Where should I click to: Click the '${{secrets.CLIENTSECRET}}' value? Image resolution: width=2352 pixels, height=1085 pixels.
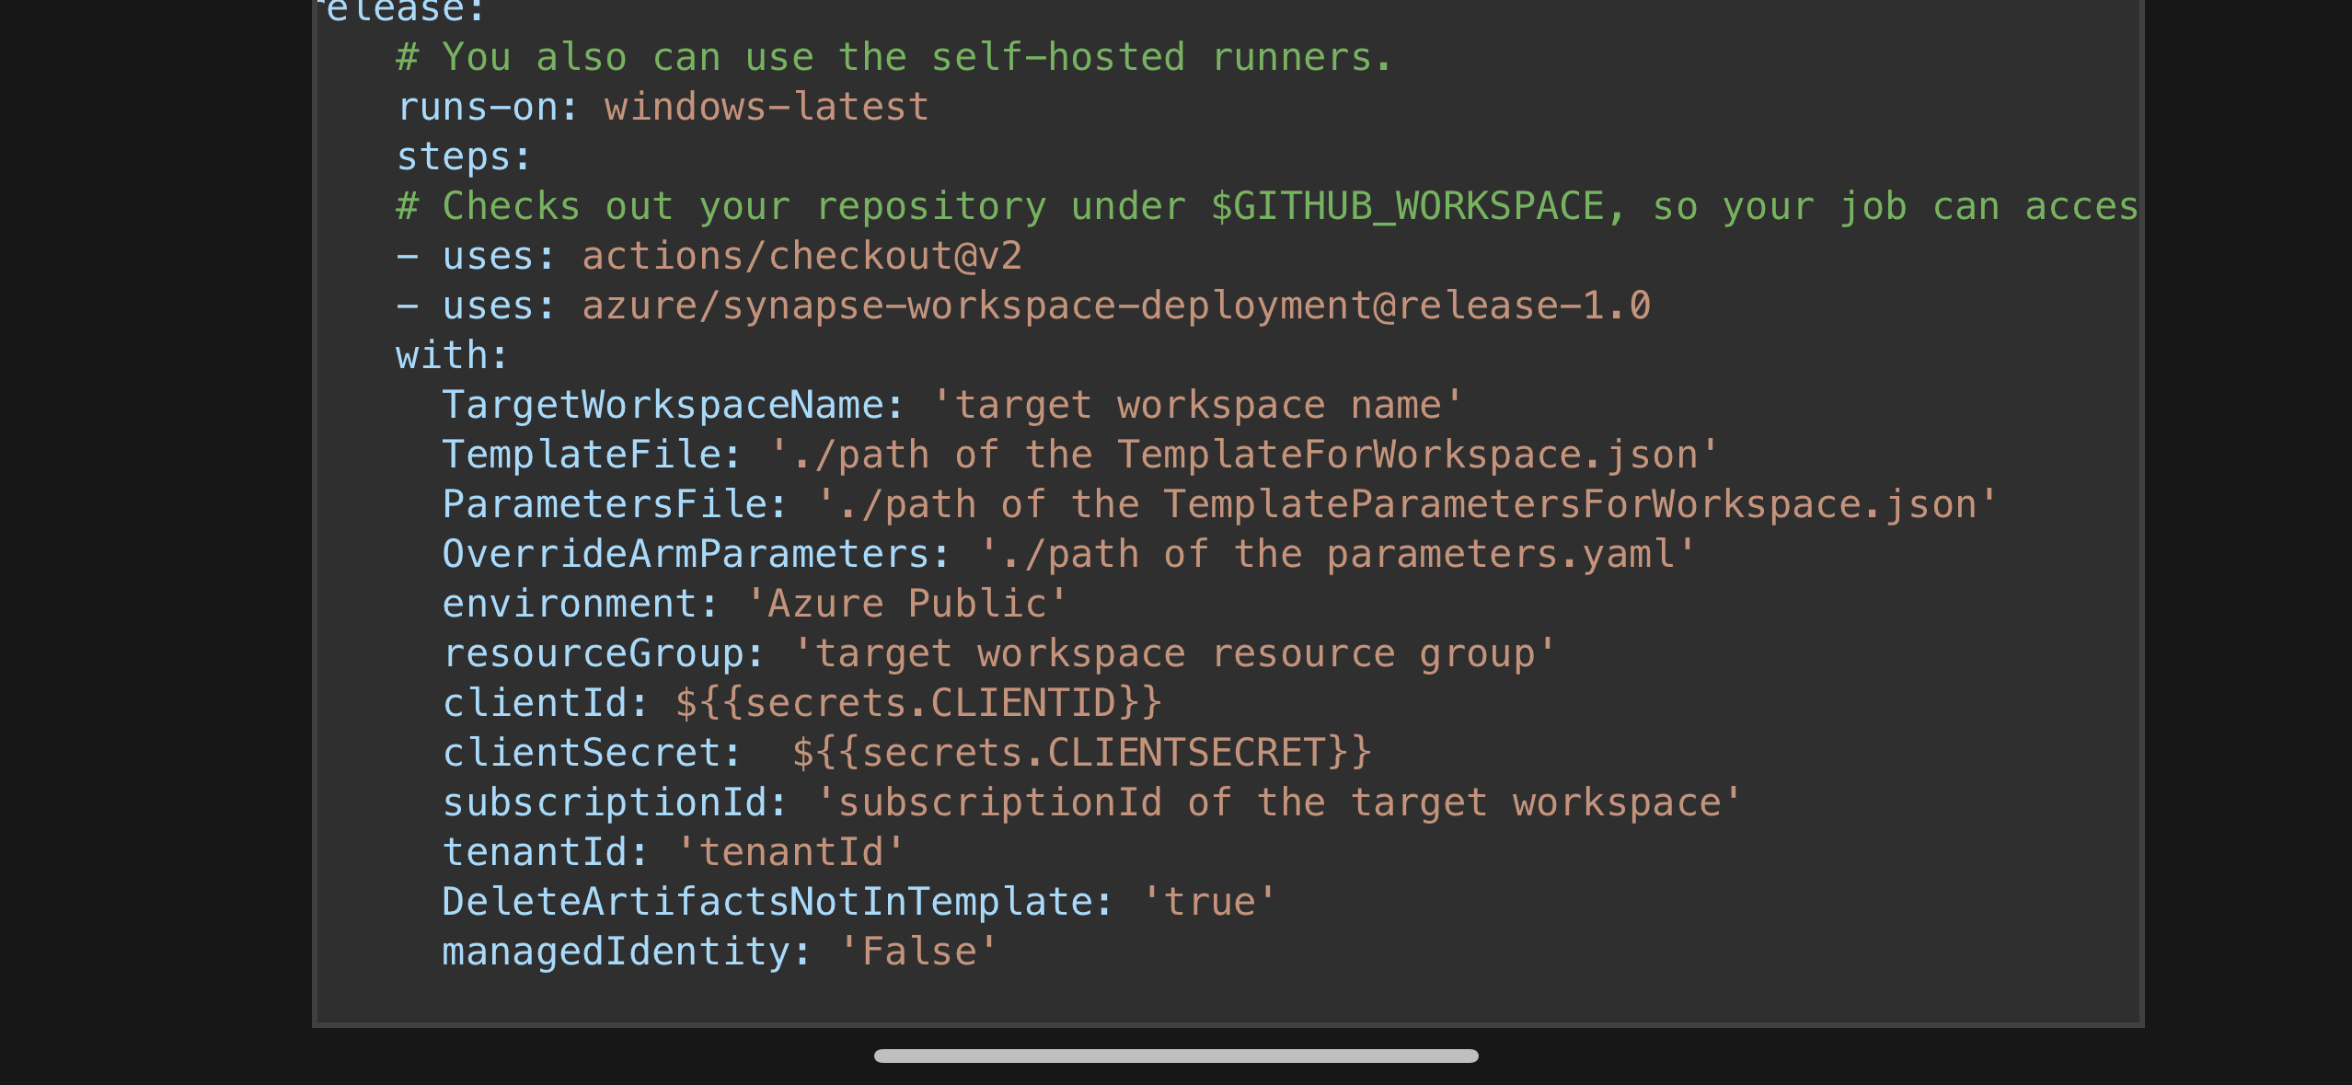1081,753
